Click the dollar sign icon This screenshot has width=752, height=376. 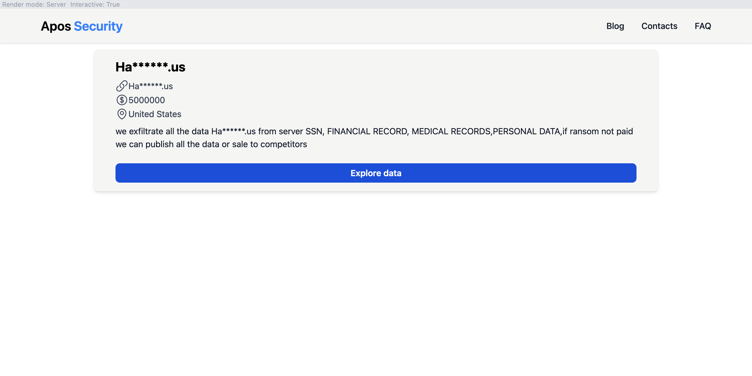[x=121, y=100]
